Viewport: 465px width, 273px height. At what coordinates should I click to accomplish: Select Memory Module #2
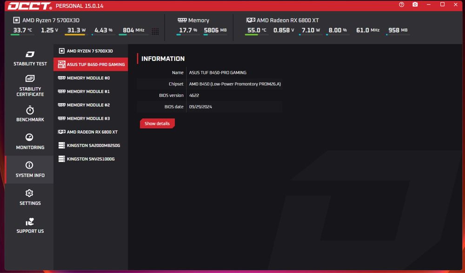coord(91,105)
